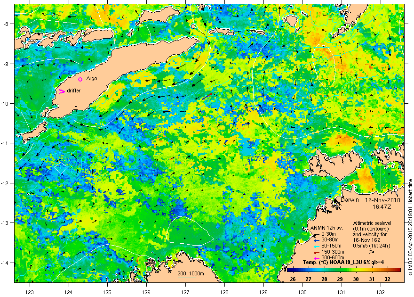Click the longitude axis label "128"
The image size is (414, 297).
tap(224, 292)
